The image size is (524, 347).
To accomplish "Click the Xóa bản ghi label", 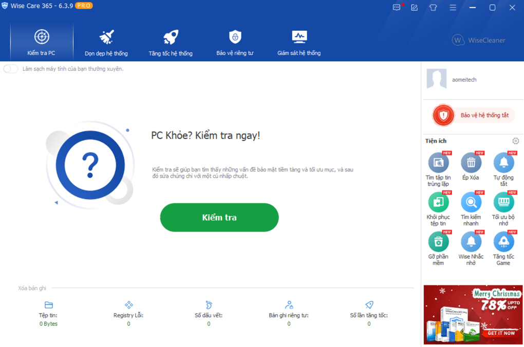I will [x=32, y=288].
